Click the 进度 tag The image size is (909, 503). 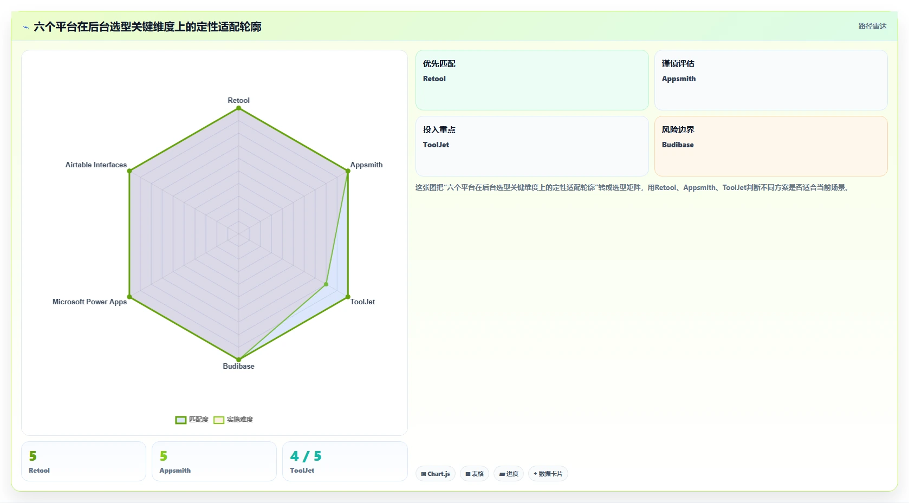point(509,474)
